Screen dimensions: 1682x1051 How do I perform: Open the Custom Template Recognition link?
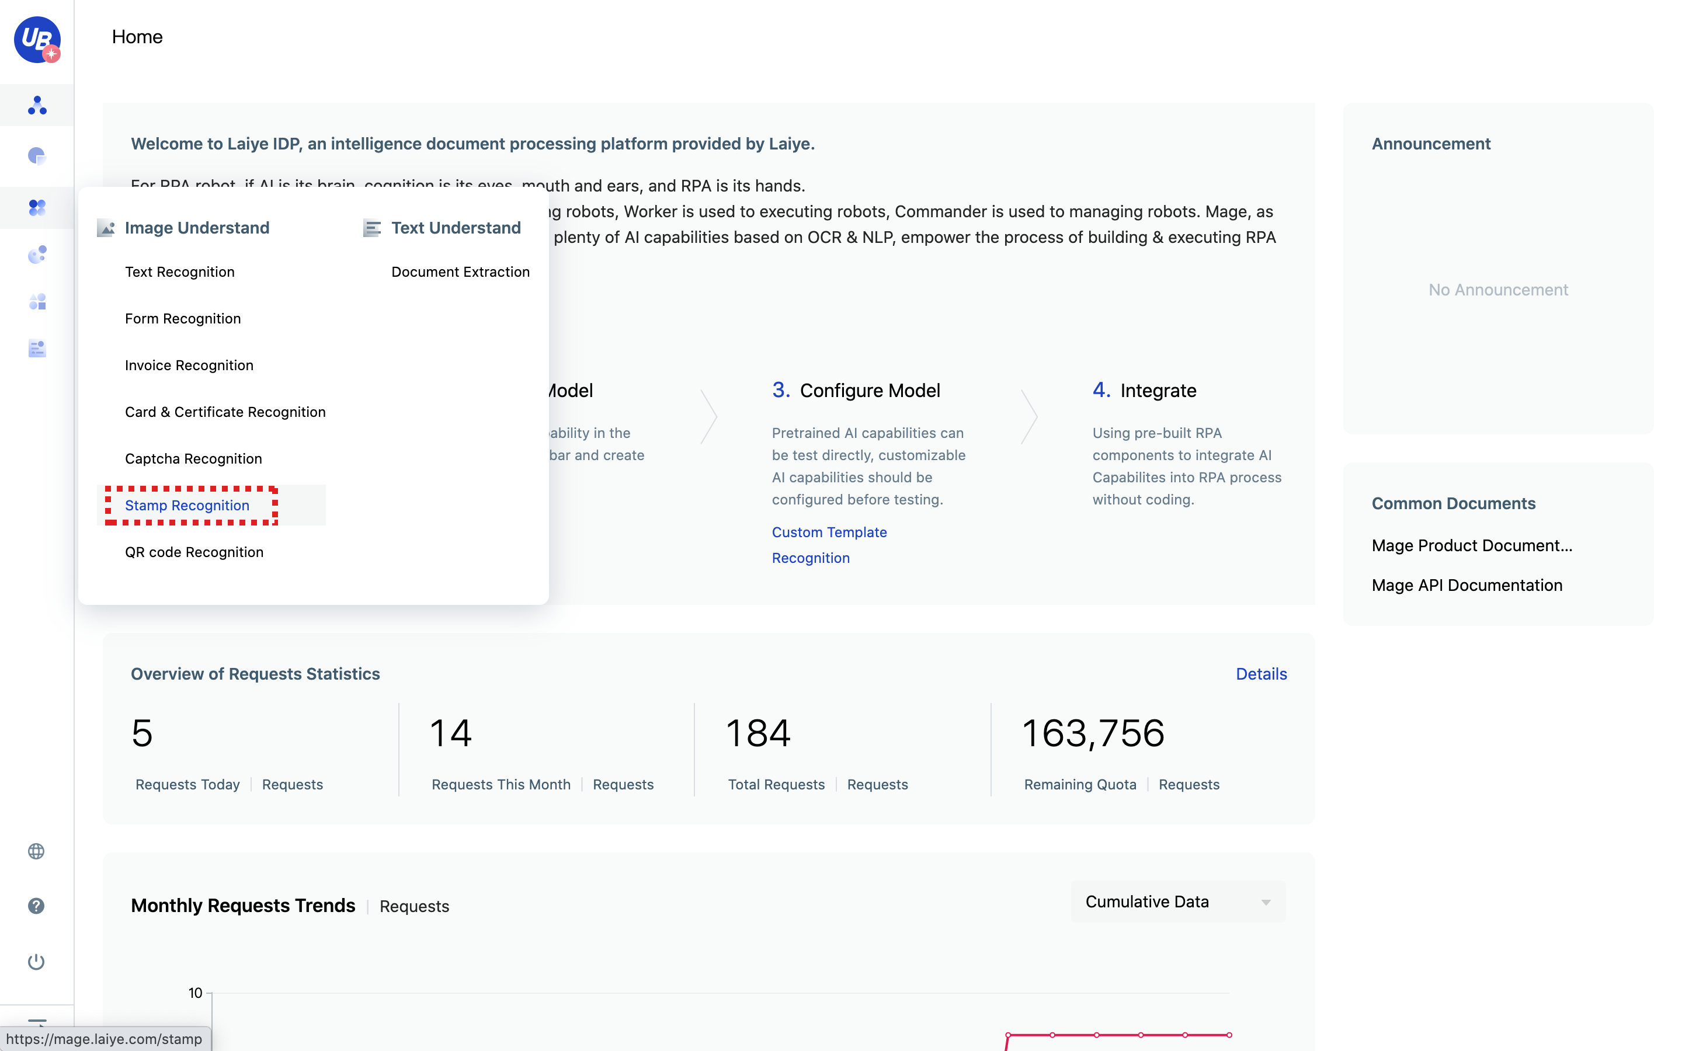click(829, 545)
